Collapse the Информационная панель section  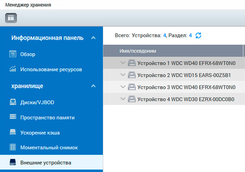[94, 38]
